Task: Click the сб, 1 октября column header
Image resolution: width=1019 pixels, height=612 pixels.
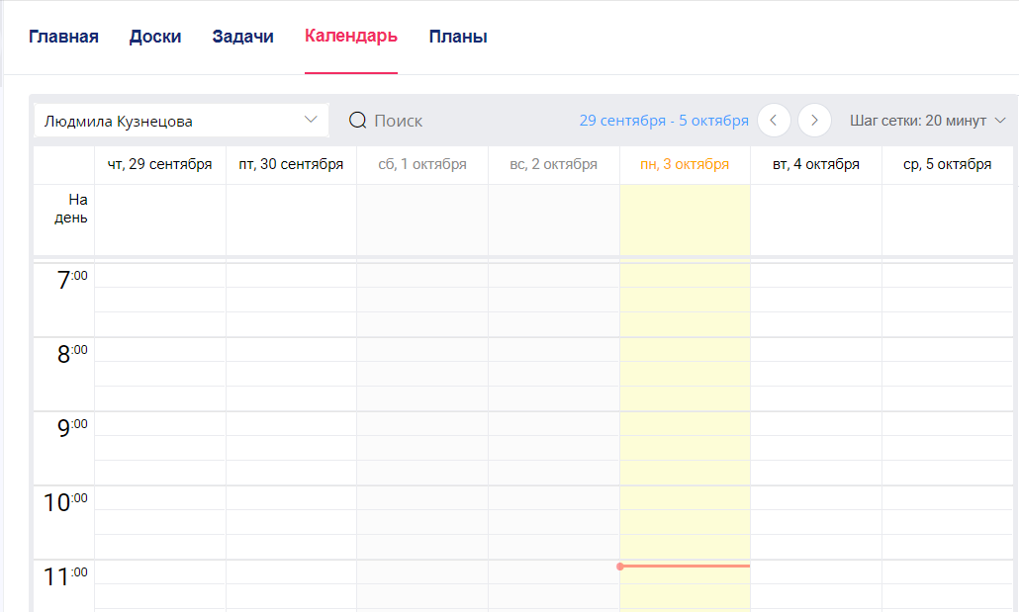Action: tap(422, 164)
